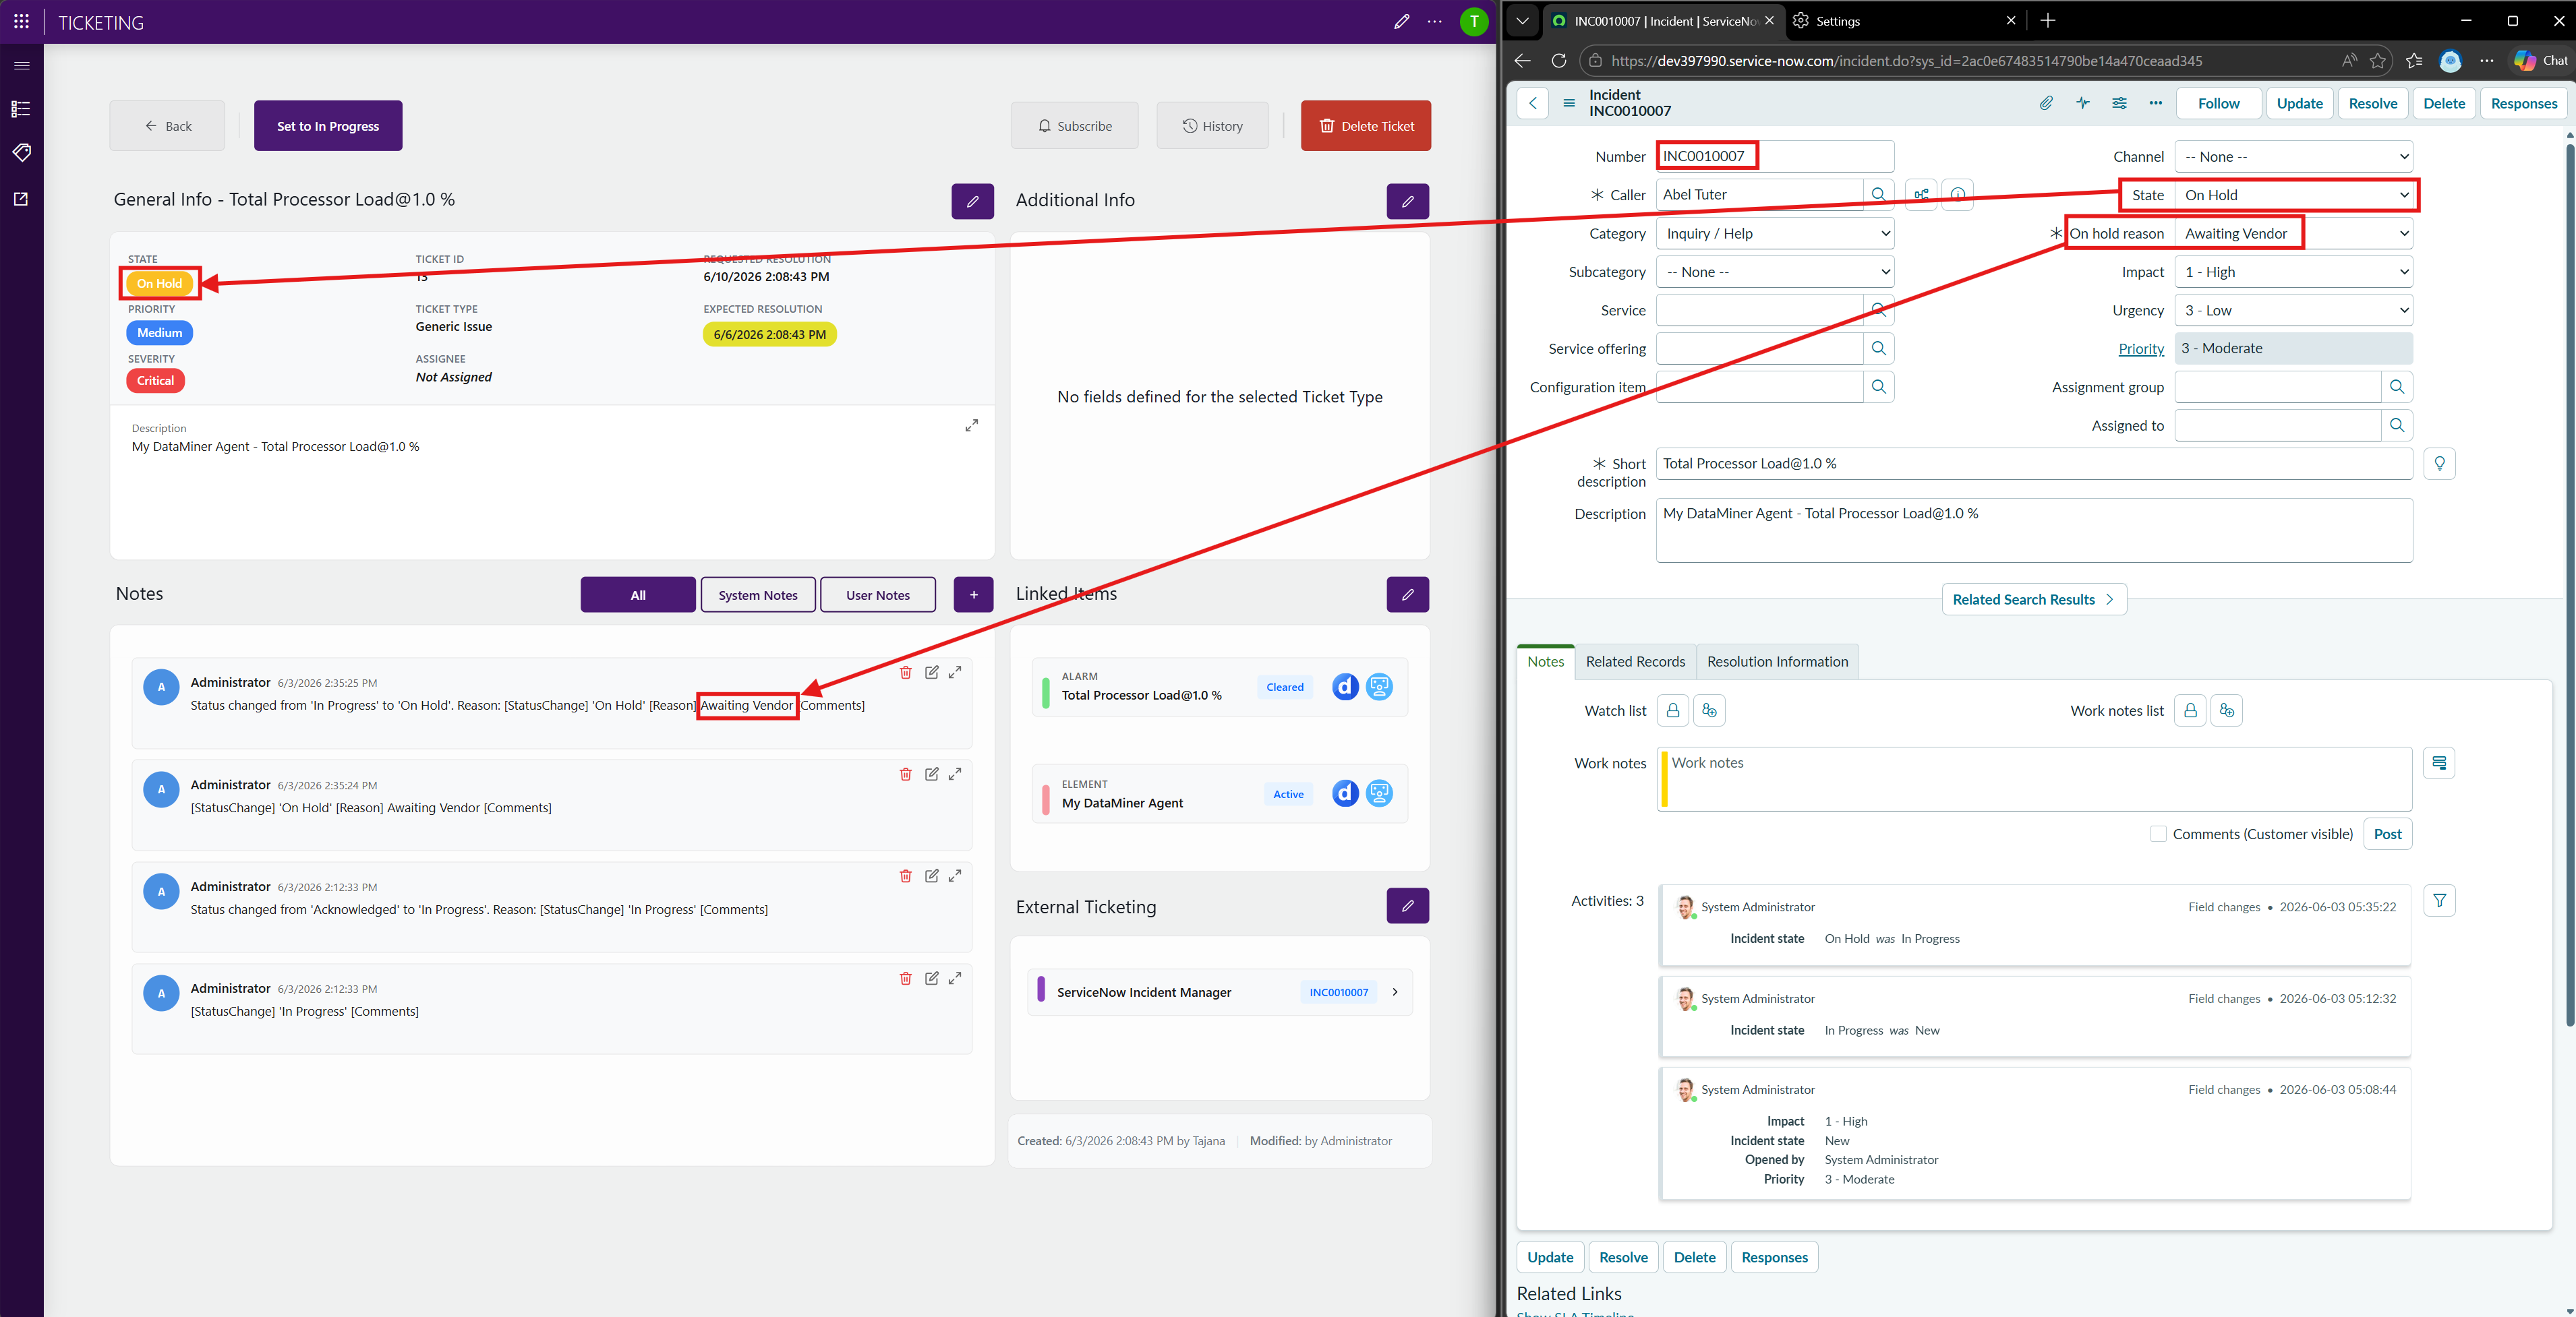Switch to the Settings browser tab
The width and height of the screenshot is (2576, 1317).
click(x=1904, y=21)
